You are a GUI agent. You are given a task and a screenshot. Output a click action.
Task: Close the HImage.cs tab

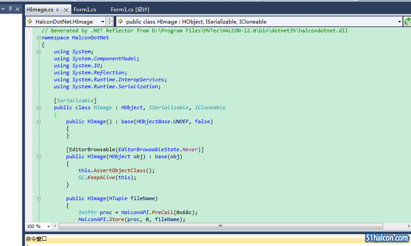pos(66,10)
